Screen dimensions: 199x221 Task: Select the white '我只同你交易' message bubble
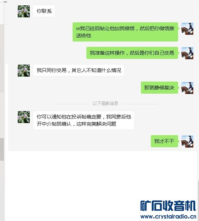pos(79,70)
